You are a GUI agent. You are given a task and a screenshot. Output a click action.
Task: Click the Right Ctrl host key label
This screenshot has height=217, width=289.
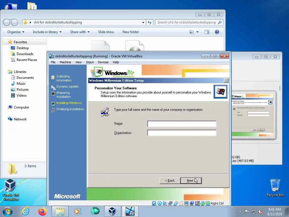pyautogui.click(x=217, y=203)
